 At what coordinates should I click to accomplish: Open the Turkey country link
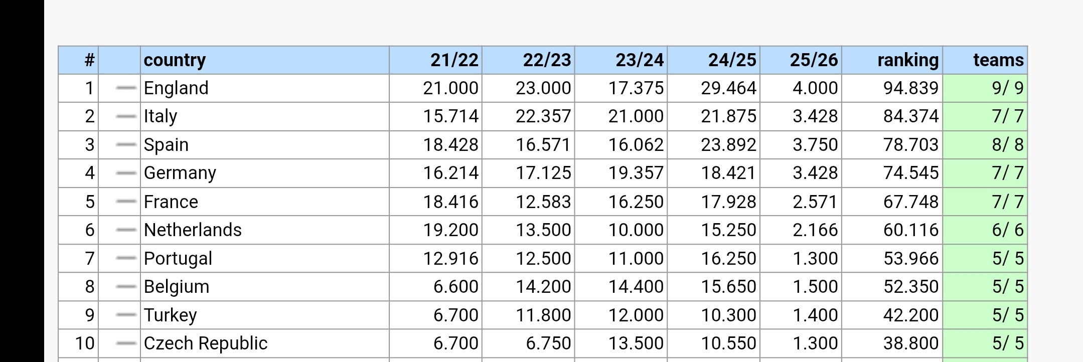pyautogui.click(x=170, y=315)
